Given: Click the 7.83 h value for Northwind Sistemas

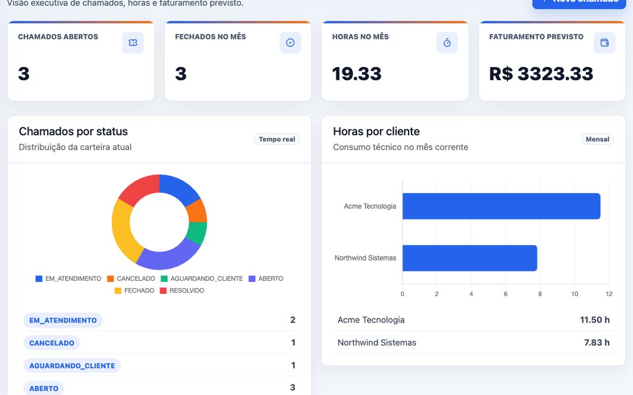Looking at the screenshot, I should point(597,343).
